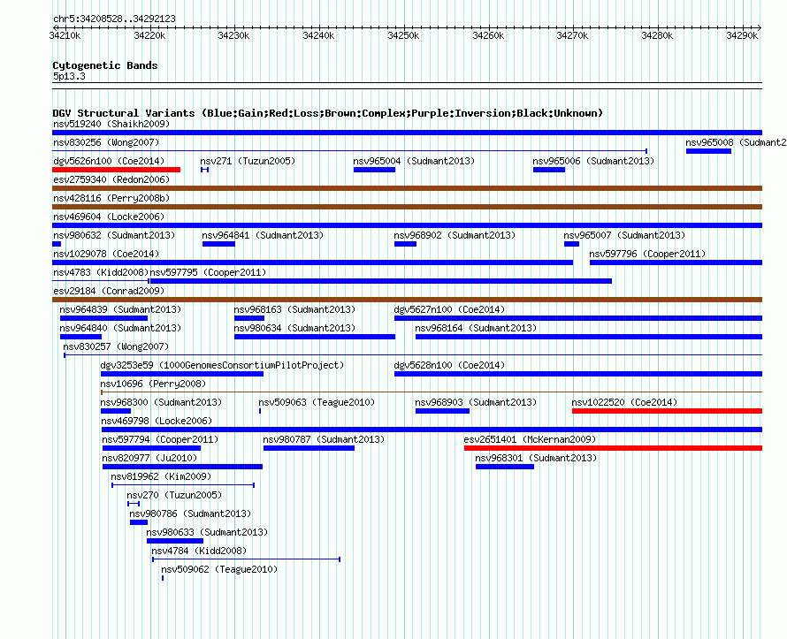Select the nsv428116 (Perry2008b) label
This screenshot has height=639, width=787.
(x=111, y=198)
